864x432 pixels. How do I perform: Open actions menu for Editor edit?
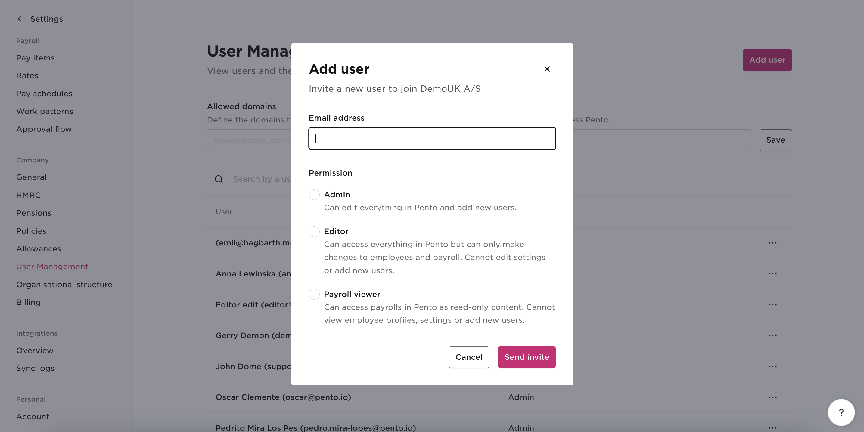(772, 304)
